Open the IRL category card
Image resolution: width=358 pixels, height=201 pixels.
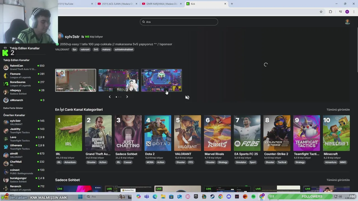[69, 133]
